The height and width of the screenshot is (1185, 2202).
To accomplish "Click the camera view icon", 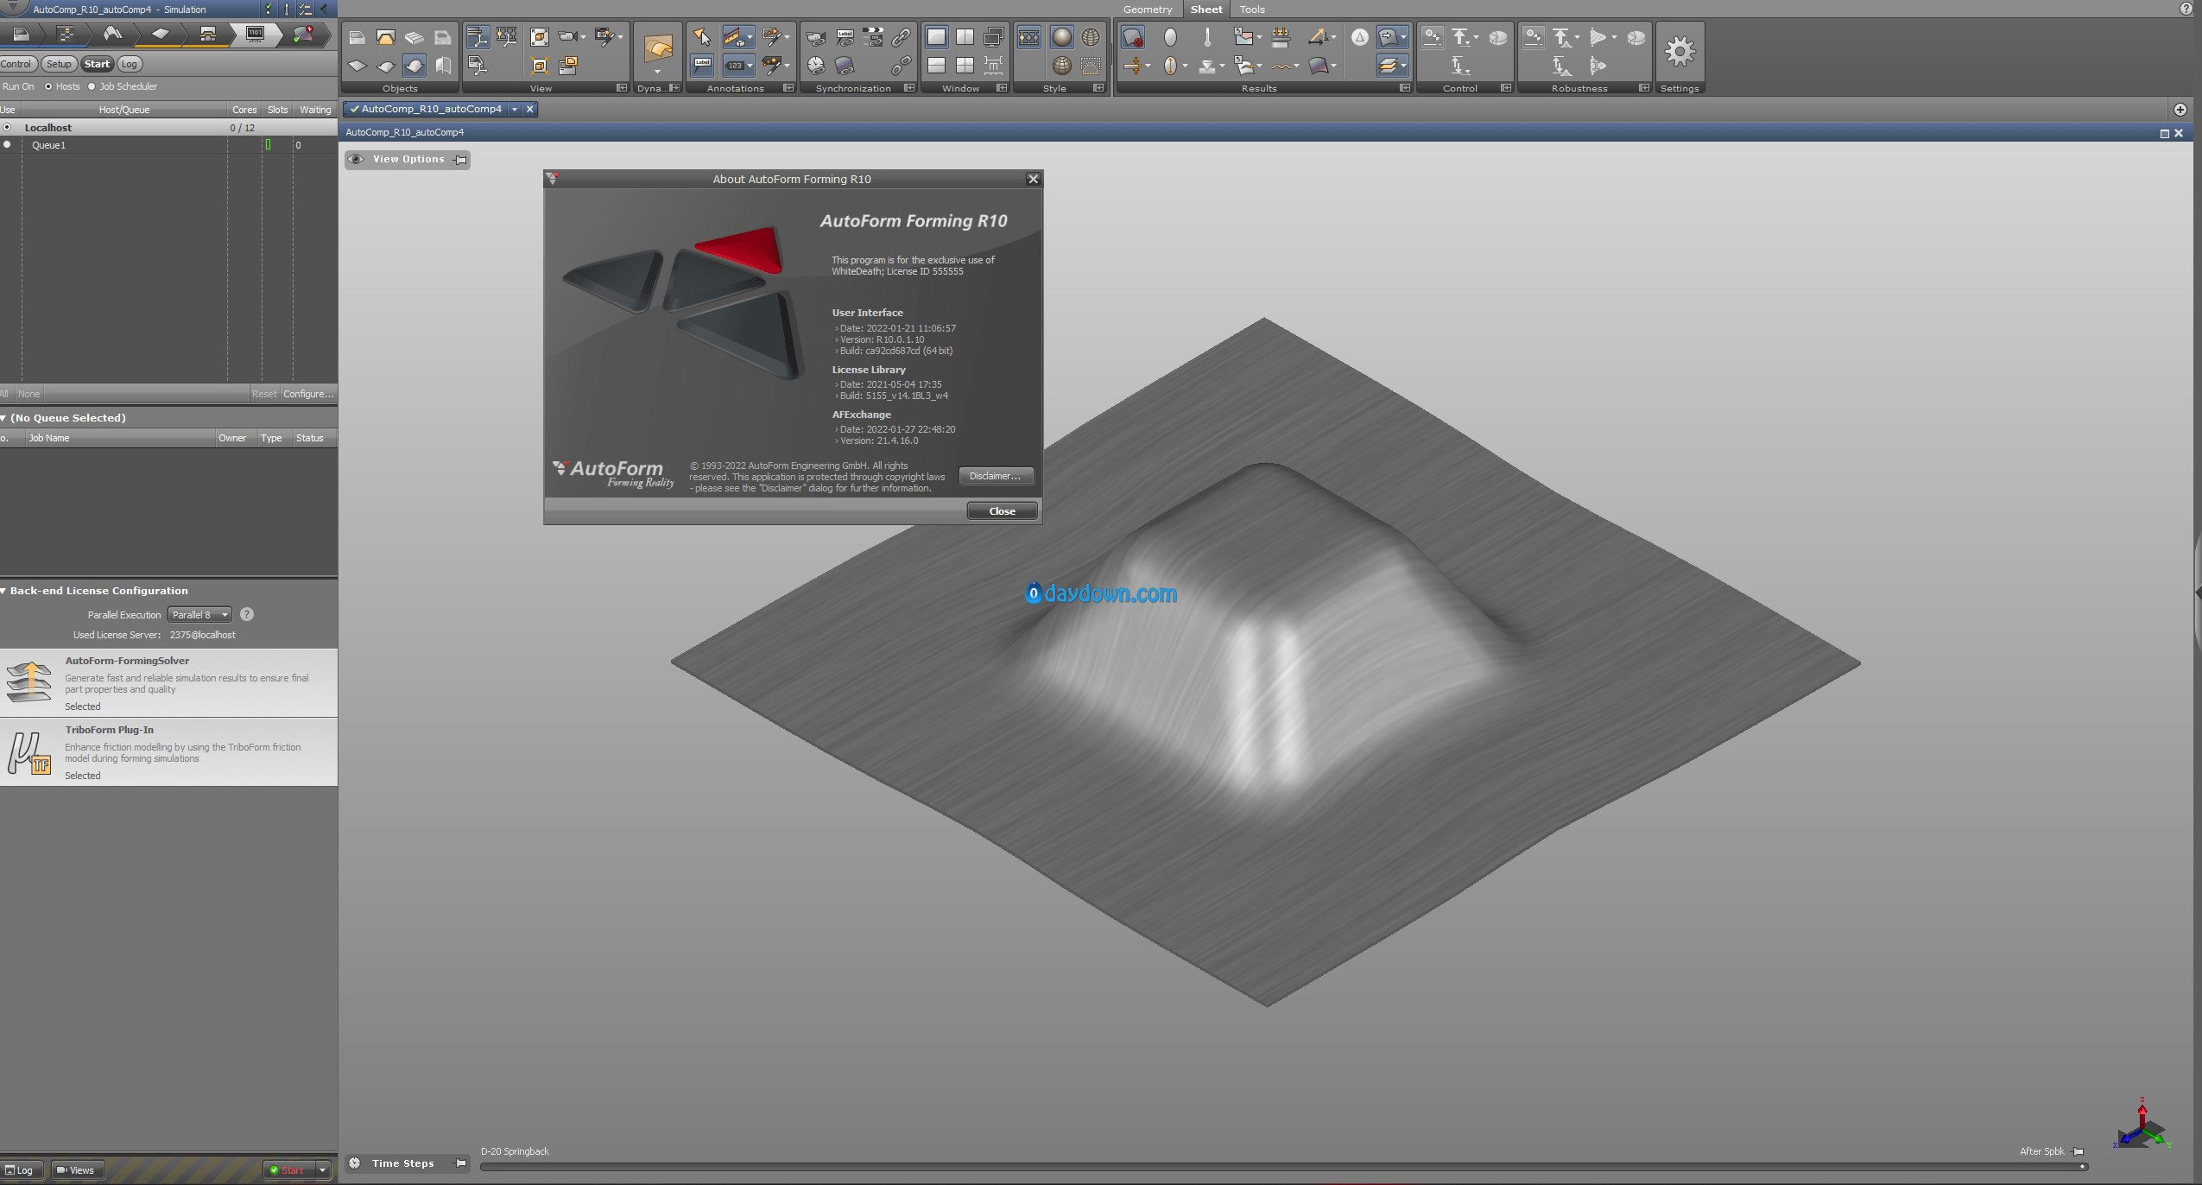I will (x=567, y=36).
